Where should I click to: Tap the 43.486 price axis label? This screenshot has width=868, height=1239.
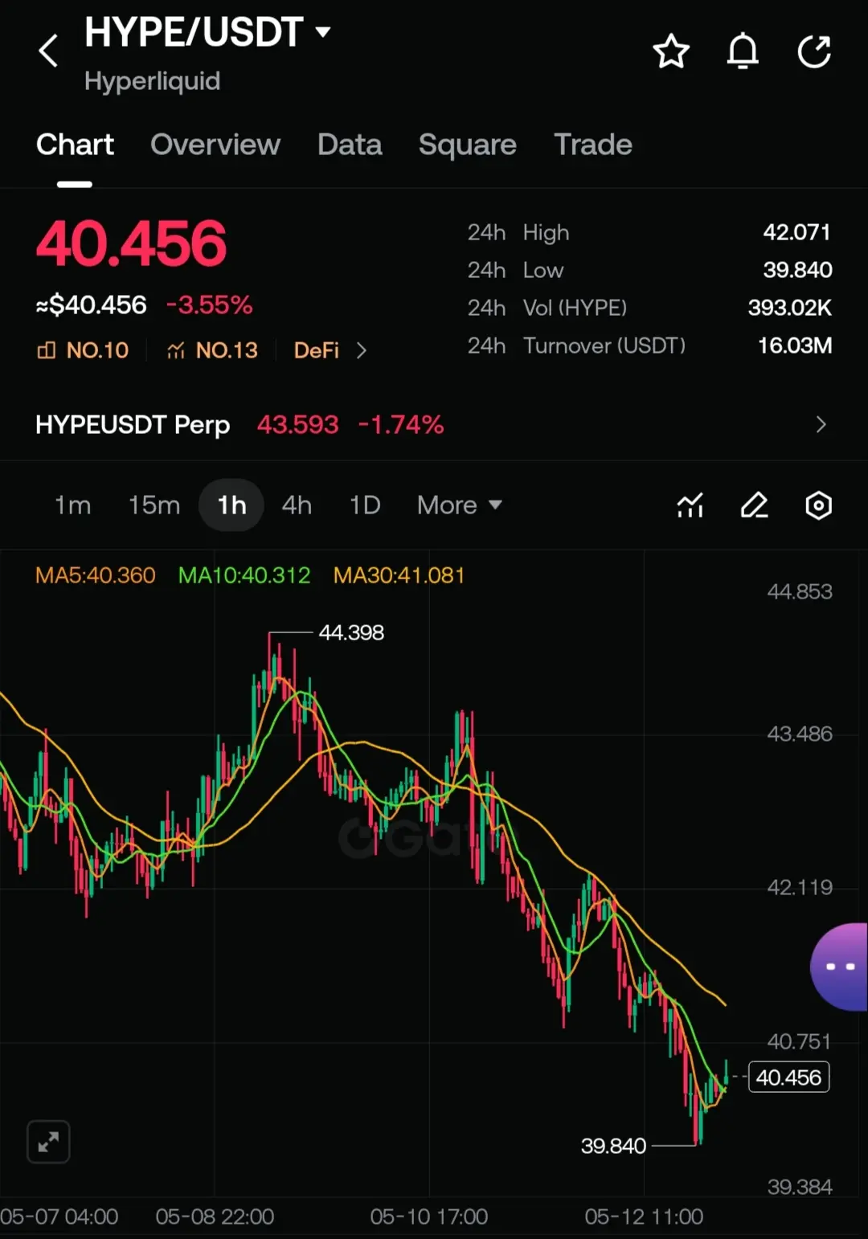click(800, 734)
